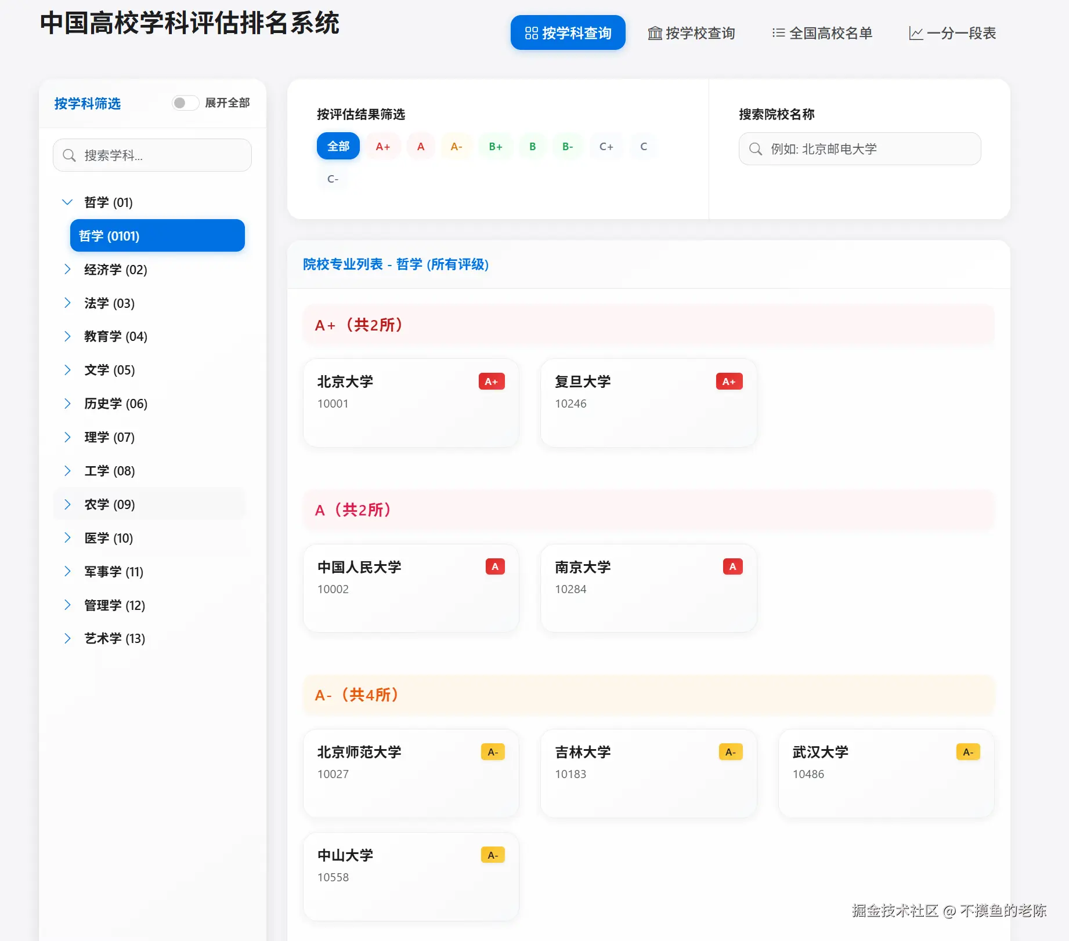Click A- badge on 武汉大学 card
The image size is (1069, 941).
click(x=968, y=752)
